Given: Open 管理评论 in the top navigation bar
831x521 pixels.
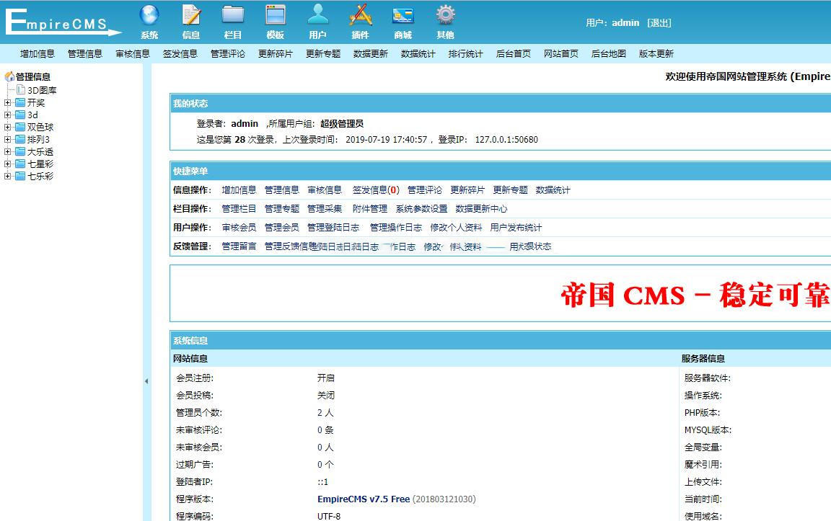Looking at the screenshot, I should 228,53.
